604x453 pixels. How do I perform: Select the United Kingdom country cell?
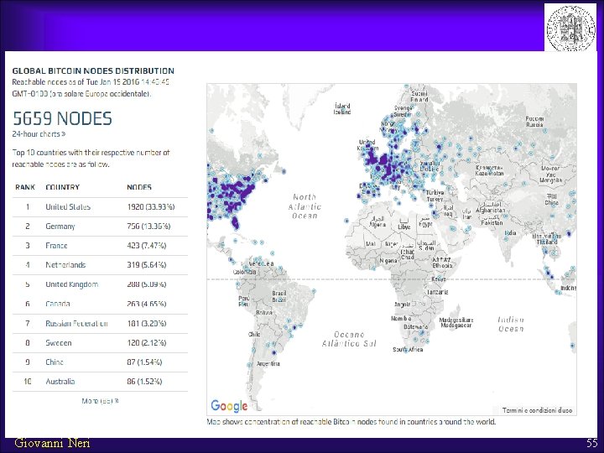(71, 284)
